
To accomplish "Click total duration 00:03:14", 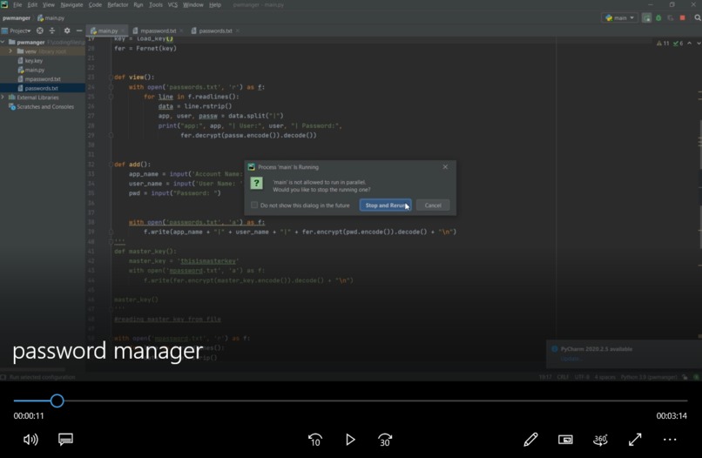I will point(672,416).
